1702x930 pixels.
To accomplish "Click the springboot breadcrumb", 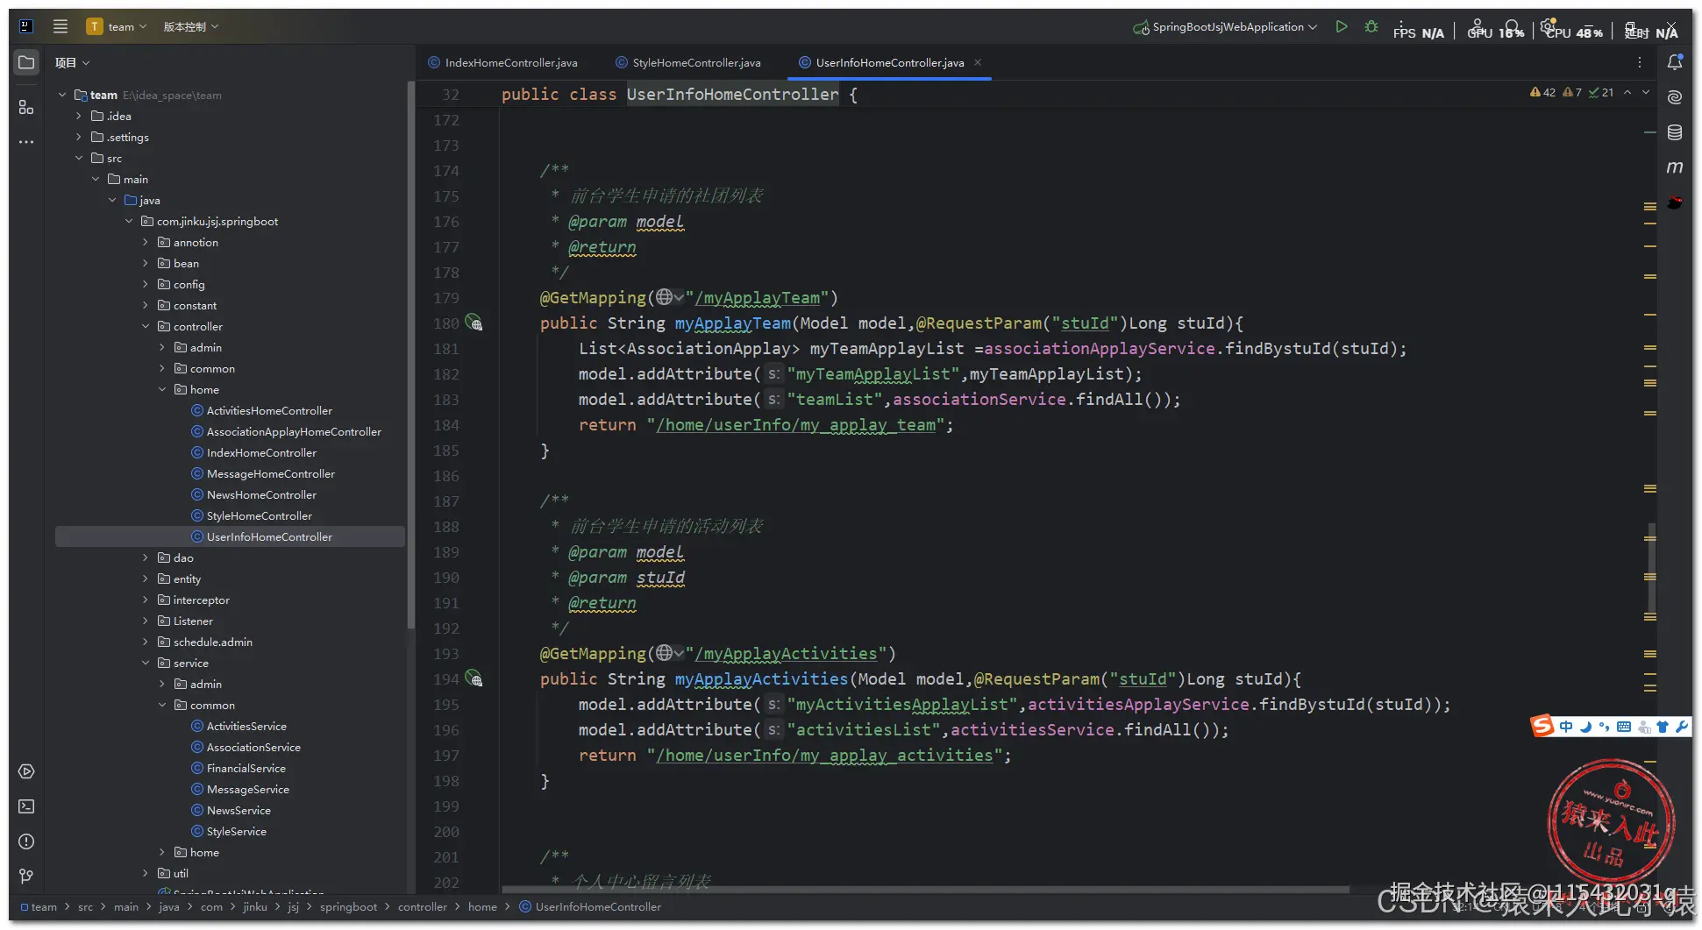I will click(x=348, y=906).
